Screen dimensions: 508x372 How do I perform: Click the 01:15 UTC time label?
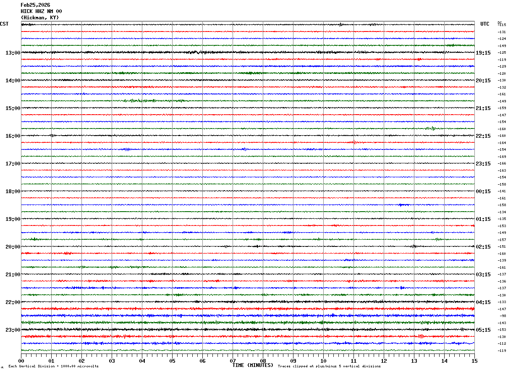point(483,219)
